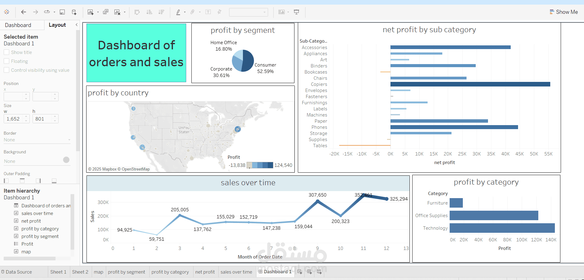Click the Redo forward arrow in toolbar
This screenshot has height=280, width=584.
[x=36, y=12]
